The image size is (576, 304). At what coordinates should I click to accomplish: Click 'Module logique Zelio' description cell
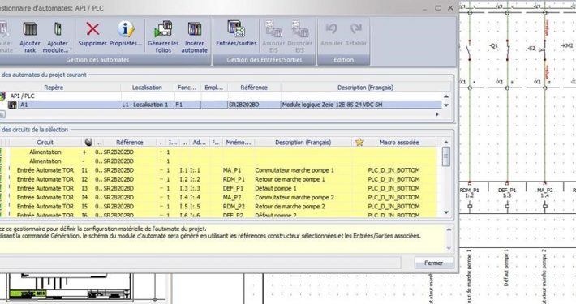coord(332,105)
